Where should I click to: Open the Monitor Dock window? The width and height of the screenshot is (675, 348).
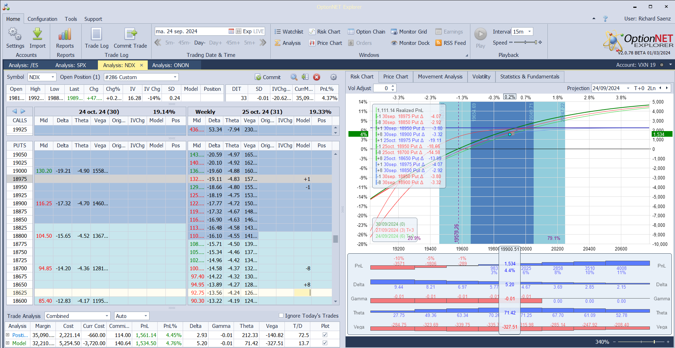coord(410,43)
